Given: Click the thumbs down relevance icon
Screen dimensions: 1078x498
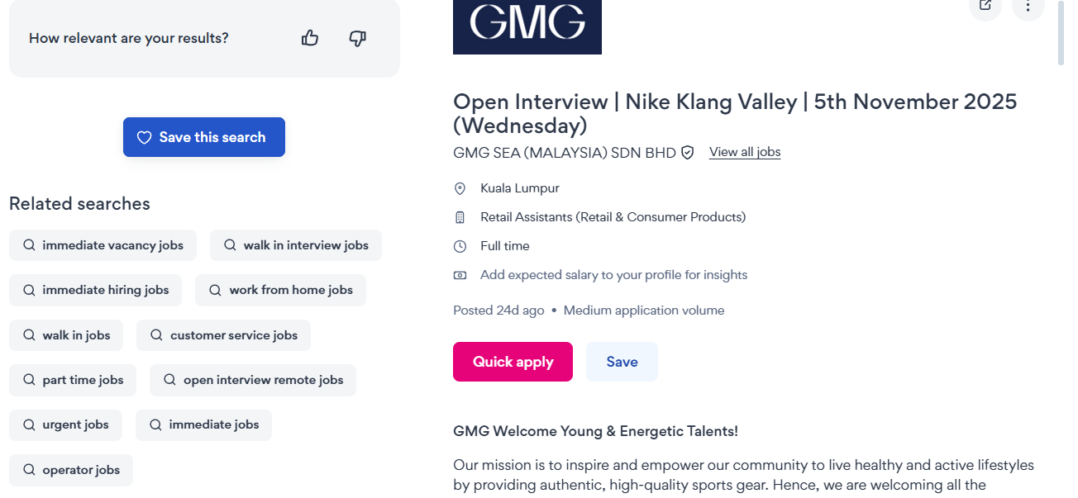Looking at the screenshot, I should coord(357,38).
